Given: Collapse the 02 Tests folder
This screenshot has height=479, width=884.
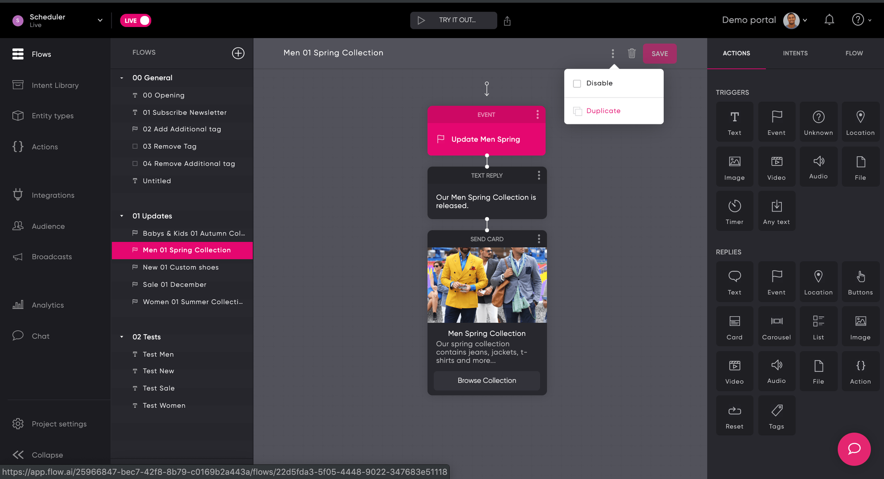Looking at the screenshot, I should click(122, 337).
